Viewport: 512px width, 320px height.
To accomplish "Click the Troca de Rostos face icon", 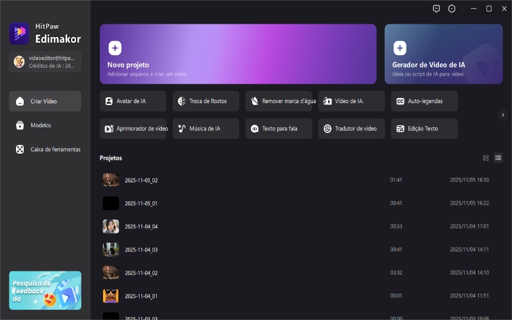I will pyautogui.click(x=182, y=101).
